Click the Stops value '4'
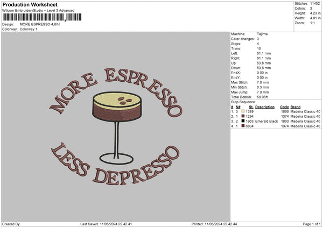The height and width of the screenshot is (228, 323). (258, 44)
